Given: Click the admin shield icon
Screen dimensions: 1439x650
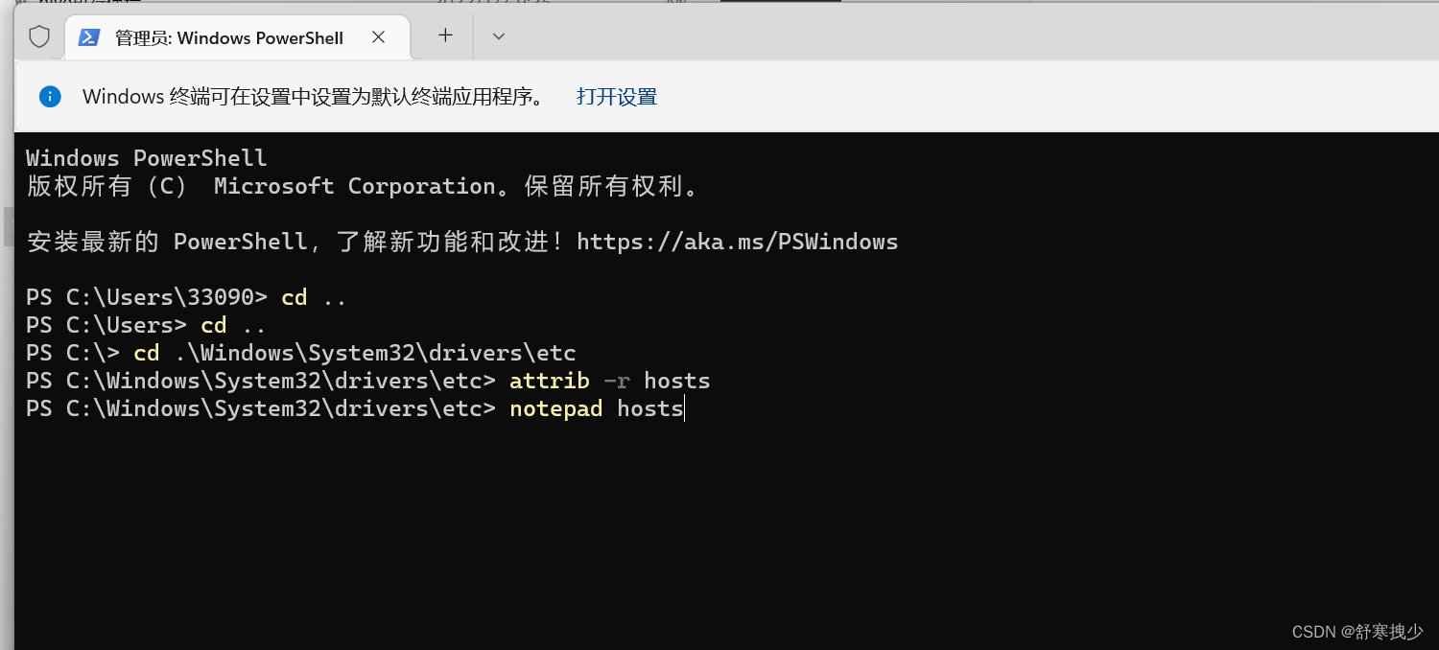Looking at the screenshot, I should (39, 37).
